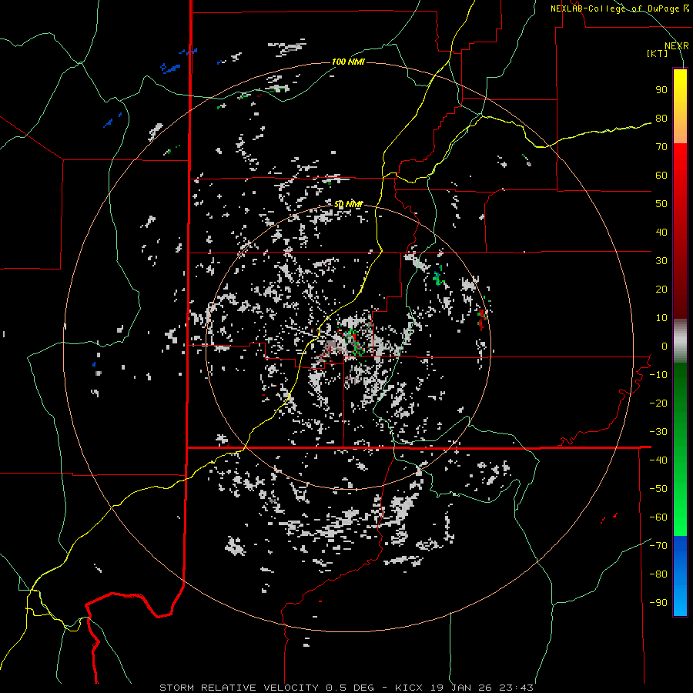Click the -90 value on velocity scale

pos(658,602)
